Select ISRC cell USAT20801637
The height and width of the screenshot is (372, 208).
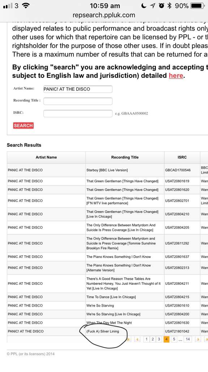coord(182,257)
